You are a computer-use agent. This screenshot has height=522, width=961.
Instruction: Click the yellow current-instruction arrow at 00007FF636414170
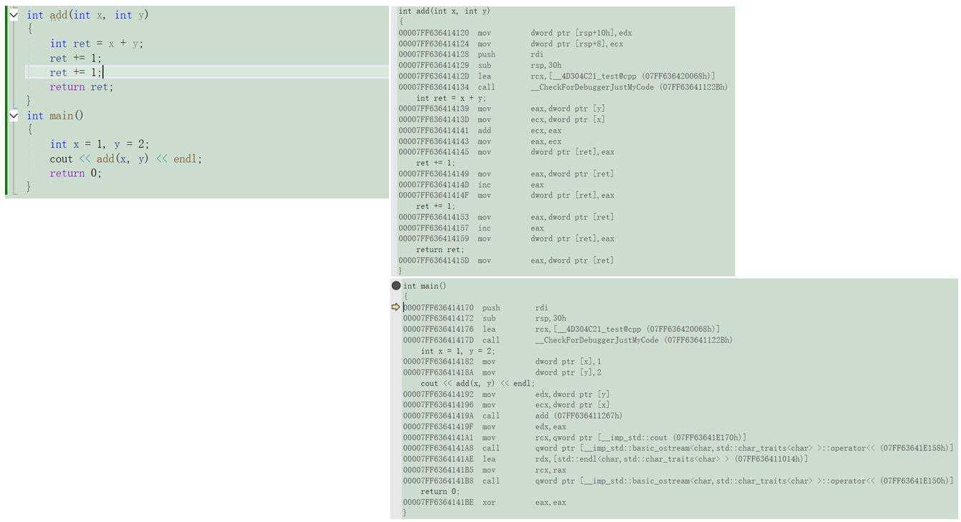pyautogui.click(x=396, y=307)
